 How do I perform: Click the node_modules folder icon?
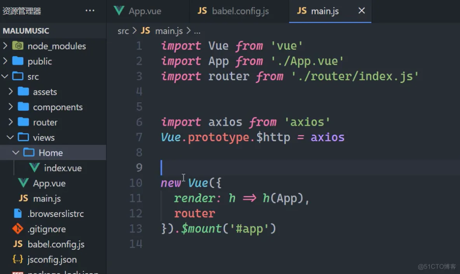coord(18,46)
